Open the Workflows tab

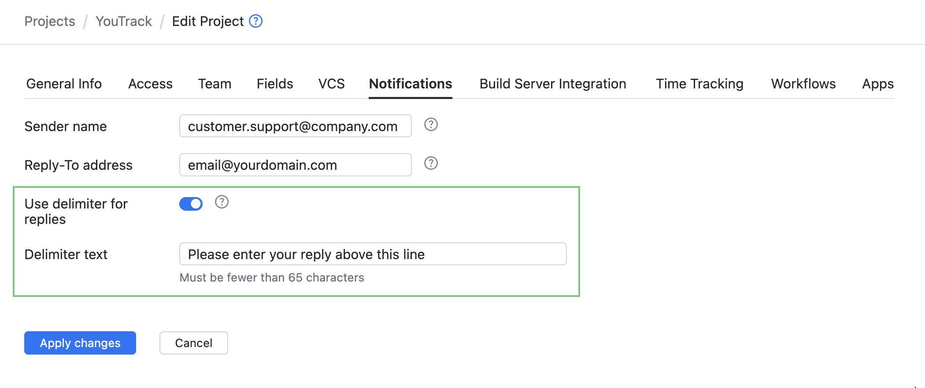[x=803, y=84]
